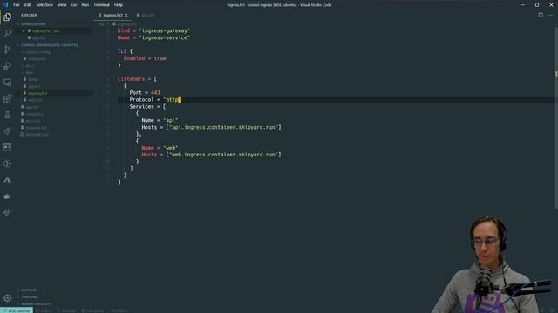
Task: Open the View menu
Action: (x=62, y=5)
